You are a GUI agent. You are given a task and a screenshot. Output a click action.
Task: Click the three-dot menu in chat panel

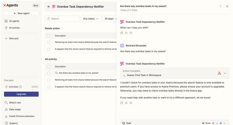pyautogui.click(x=221, y=6)
